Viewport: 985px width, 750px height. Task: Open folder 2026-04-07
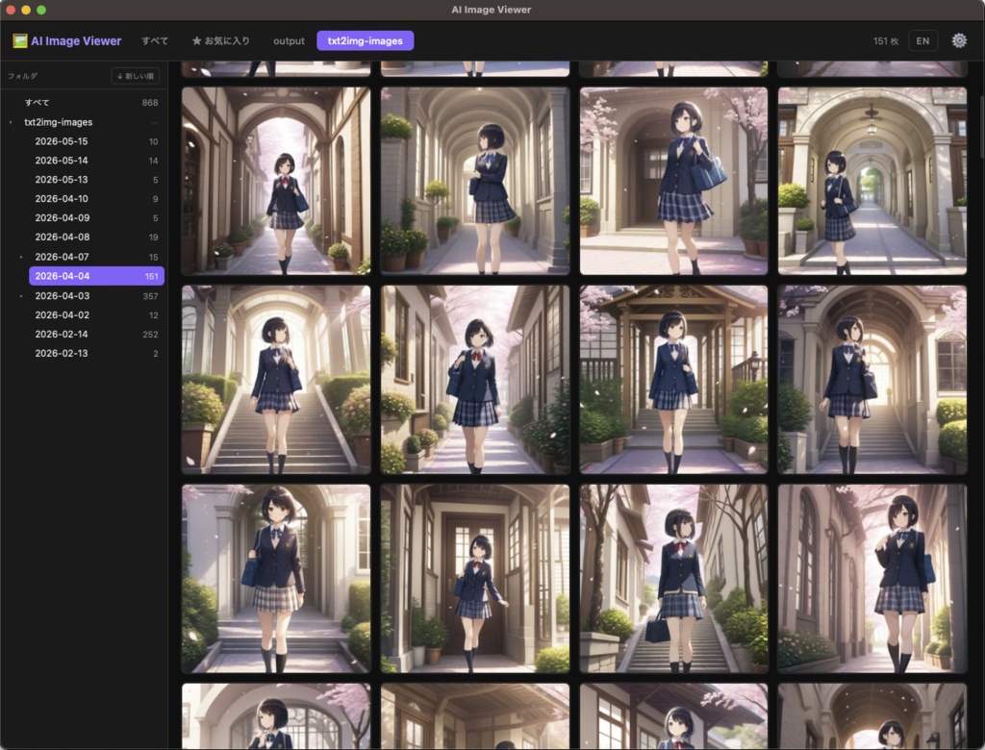coord(96,257)
